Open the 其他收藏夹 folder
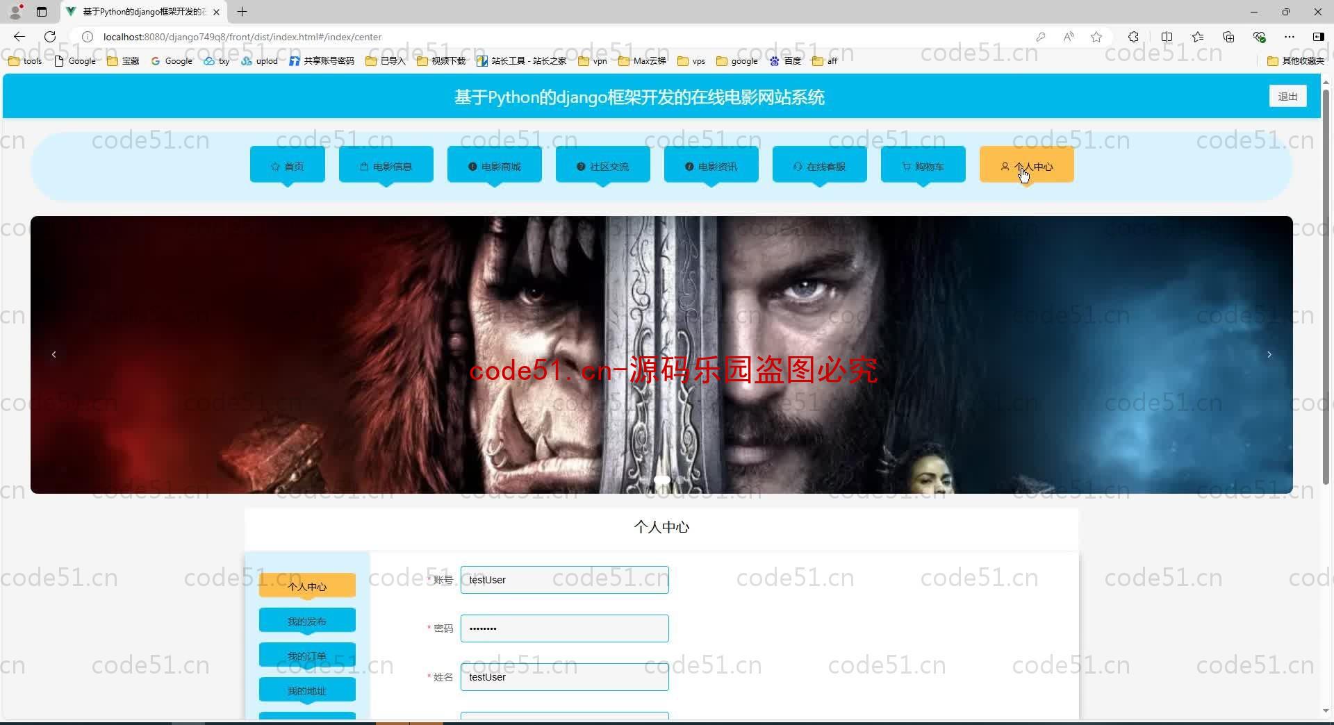The height and width of the screenshot is (725, 1334). (1296, 61)
